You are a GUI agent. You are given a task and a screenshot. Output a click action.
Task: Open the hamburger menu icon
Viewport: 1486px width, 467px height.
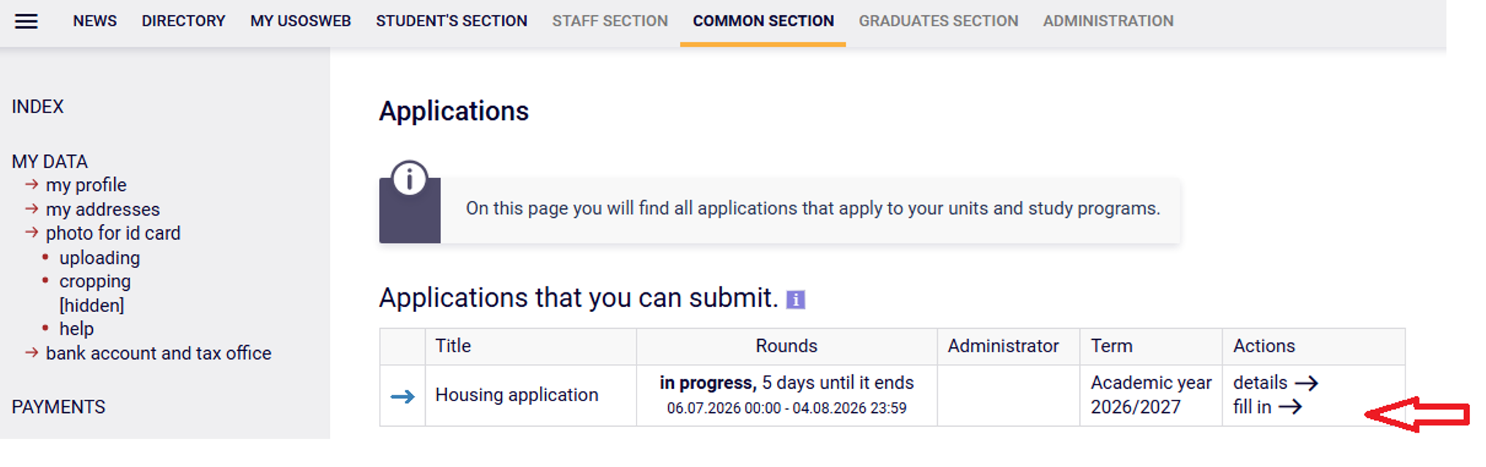click(26, 21)
